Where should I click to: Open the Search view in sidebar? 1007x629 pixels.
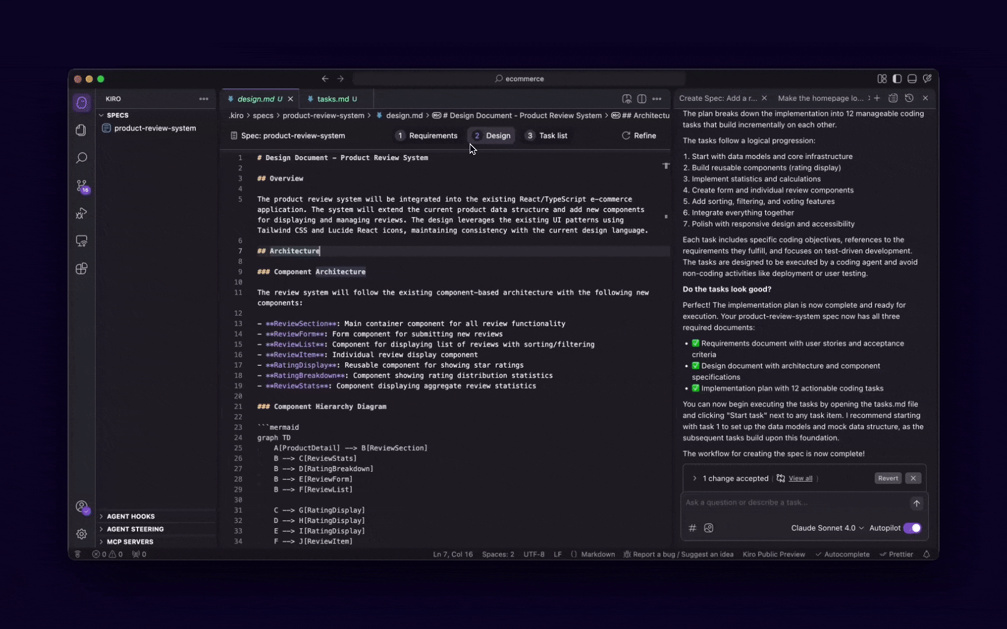(x=82, y=157)
